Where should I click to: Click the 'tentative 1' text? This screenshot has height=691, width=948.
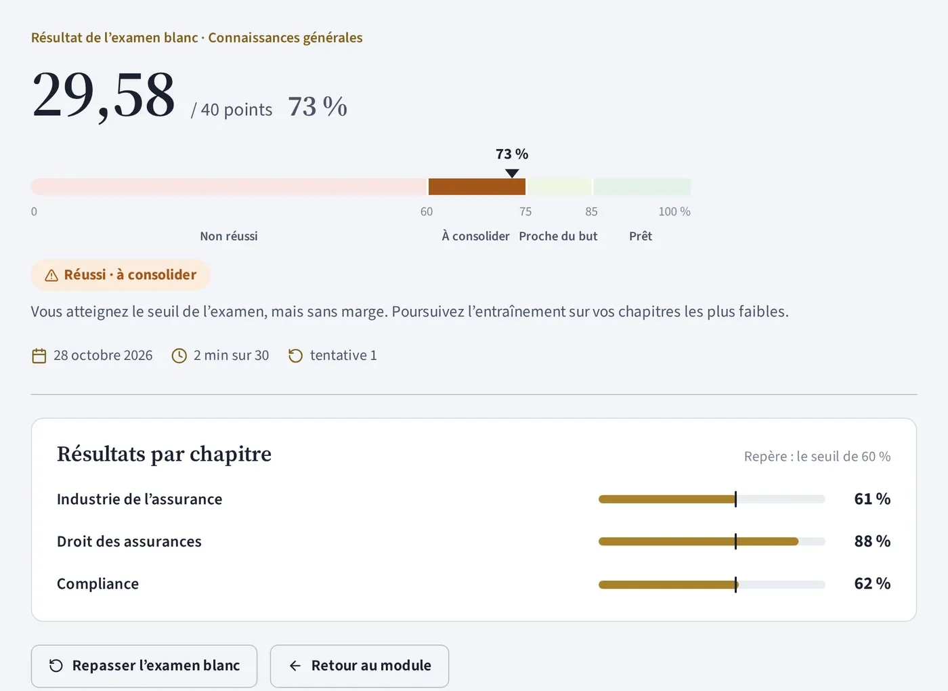(x=343, y=356)
